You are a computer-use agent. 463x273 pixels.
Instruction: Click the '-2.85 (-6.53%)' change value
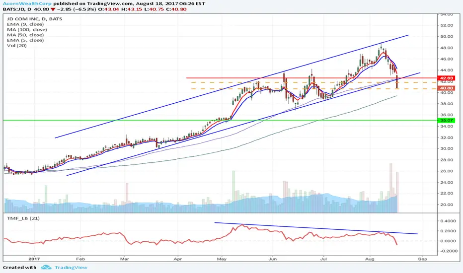coord(76,9)
